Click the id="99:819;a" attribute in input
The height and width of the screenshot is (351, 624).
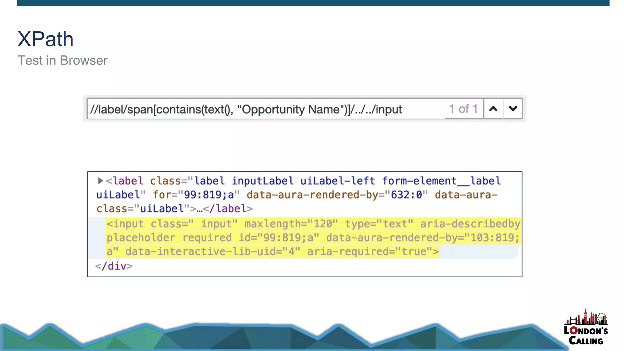point(279,238)
